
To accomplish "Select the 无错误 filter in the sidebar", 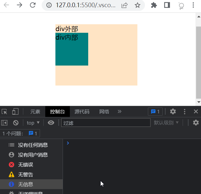I will point(26,165).
